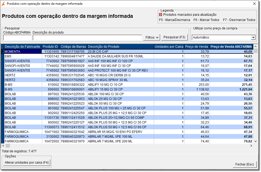261x172 pixels.
Task: Click the horizontal scrollbar right arrow
Action: (x=251, y=146)
